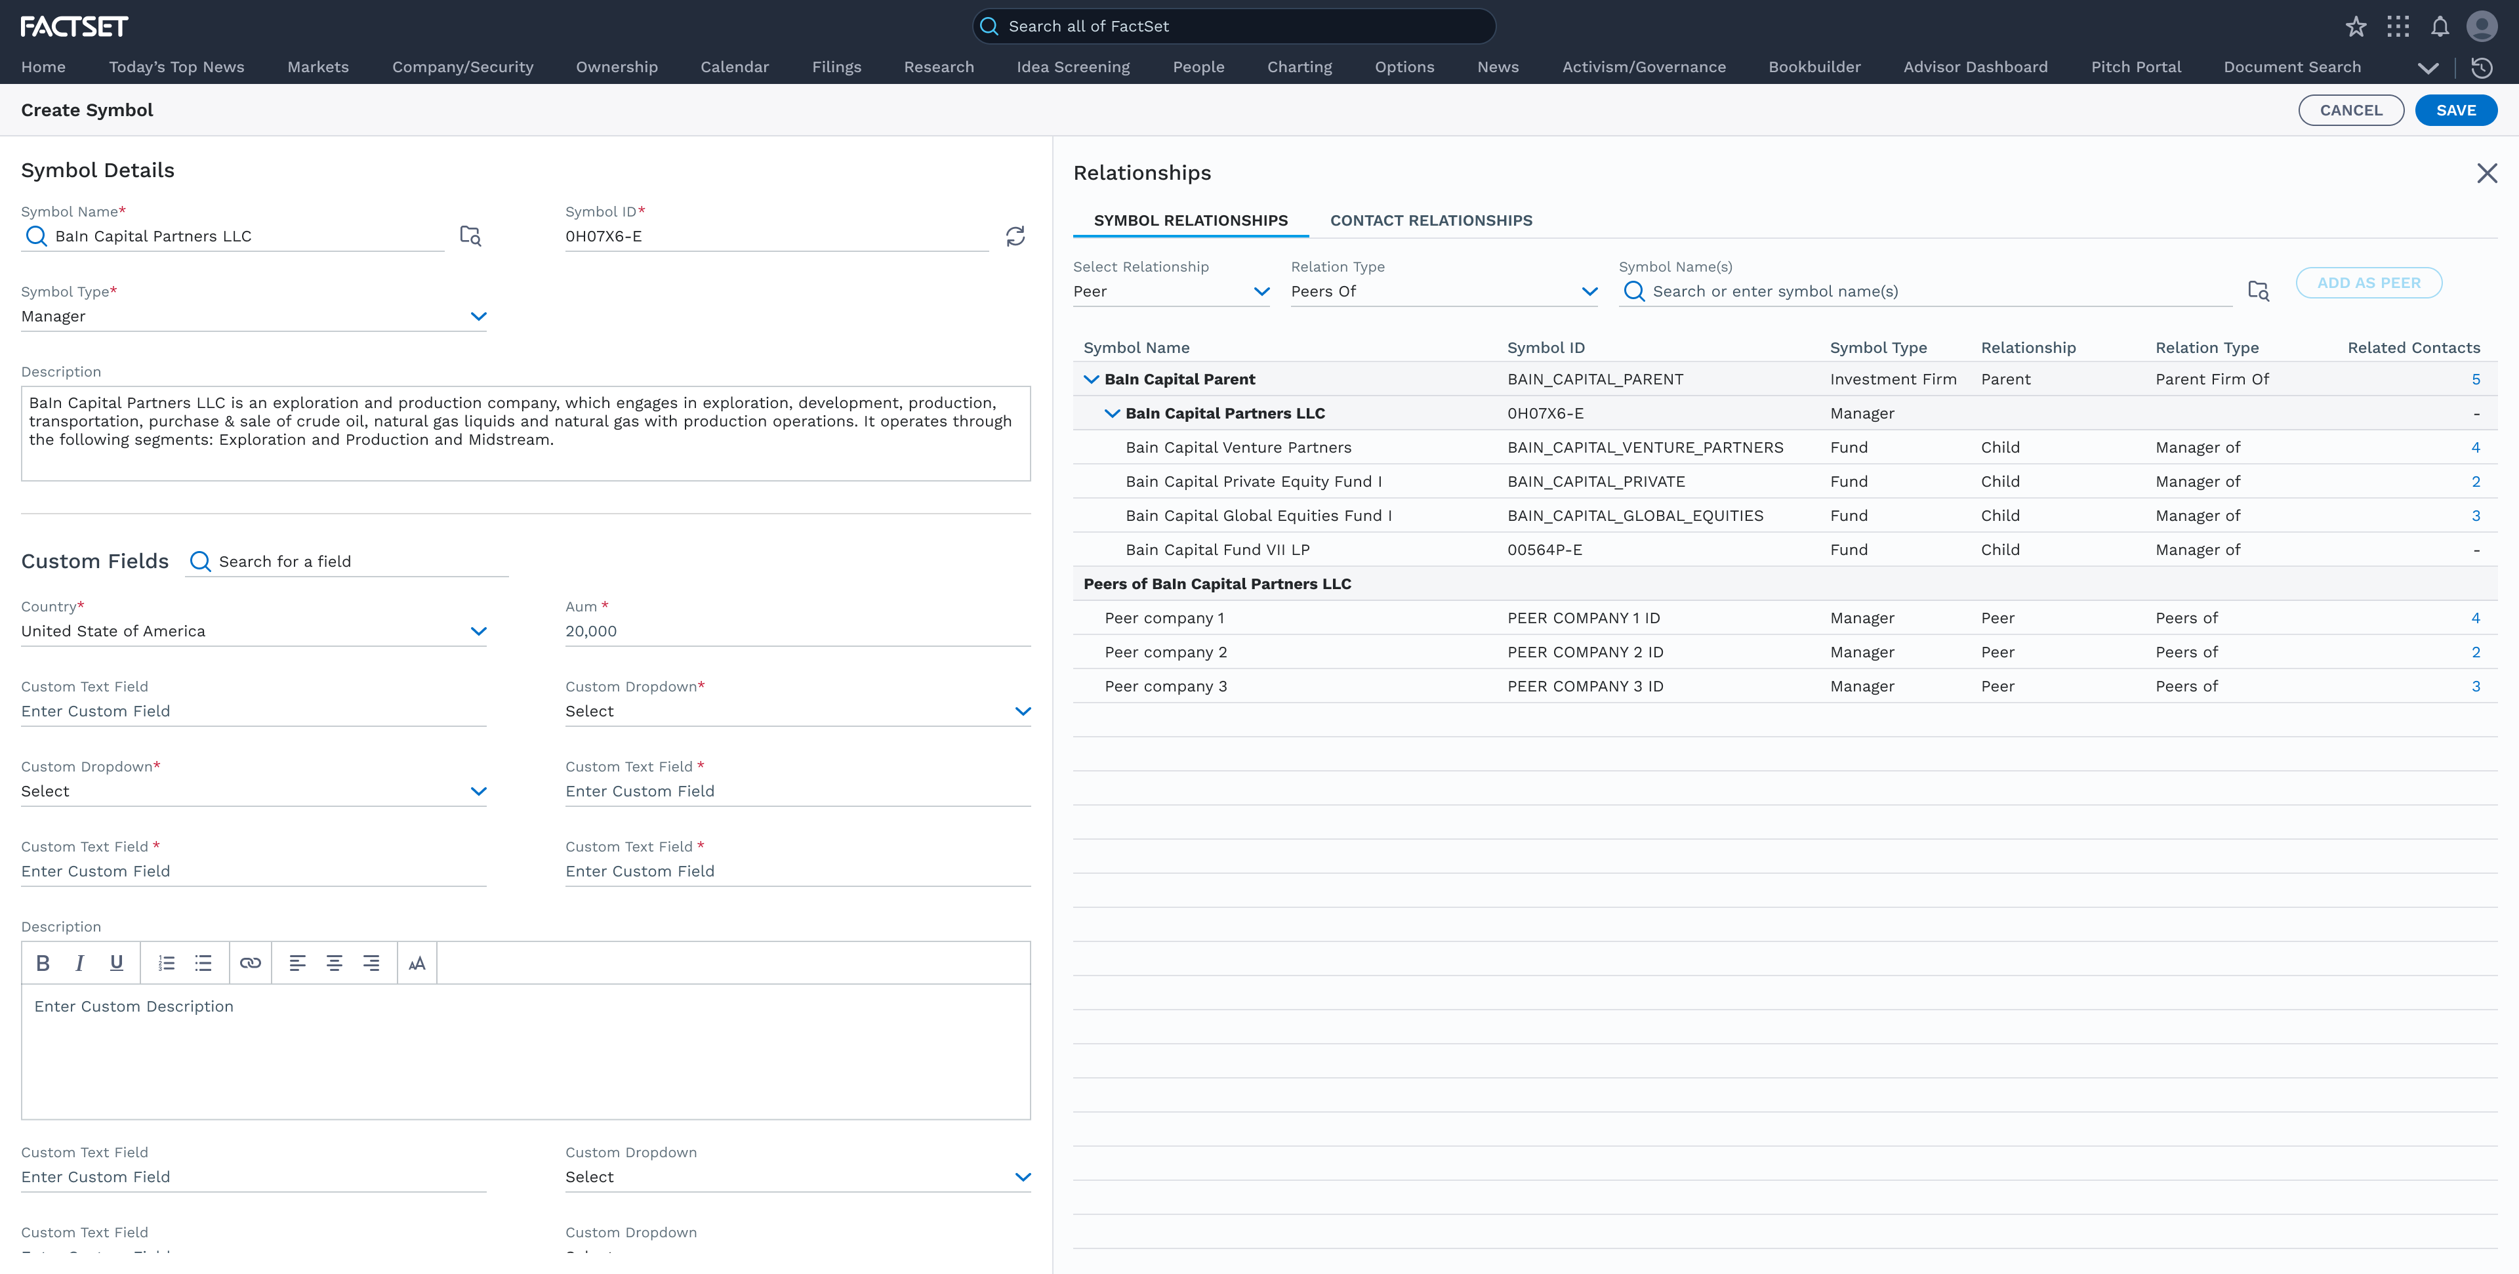Open the Relation Type dropdown
Viewport: 2519px width, 1274px height.
pyautogui.click(x=1443, y=291)
